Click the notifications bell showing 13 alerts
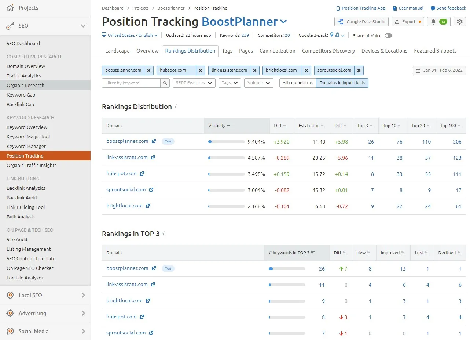Screen dimensions: 470x340 tap(438, 22)
